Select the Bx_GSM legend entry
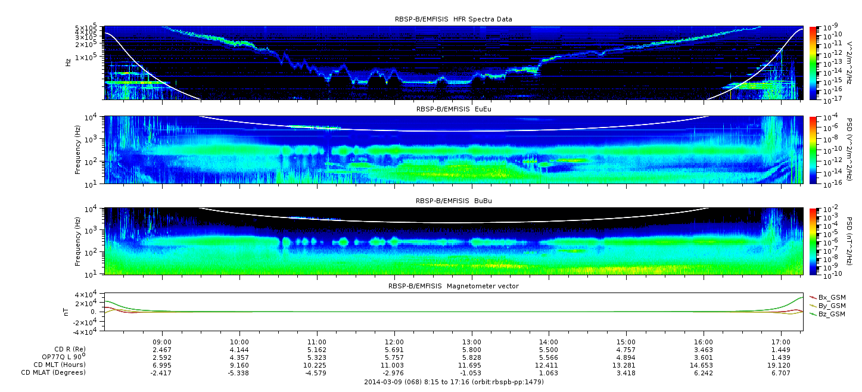 pos(831,297)
